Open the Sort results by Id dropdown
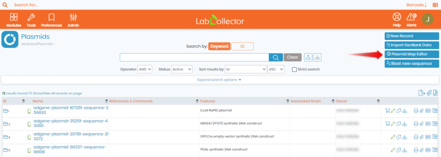 click(x=245, y=69)
